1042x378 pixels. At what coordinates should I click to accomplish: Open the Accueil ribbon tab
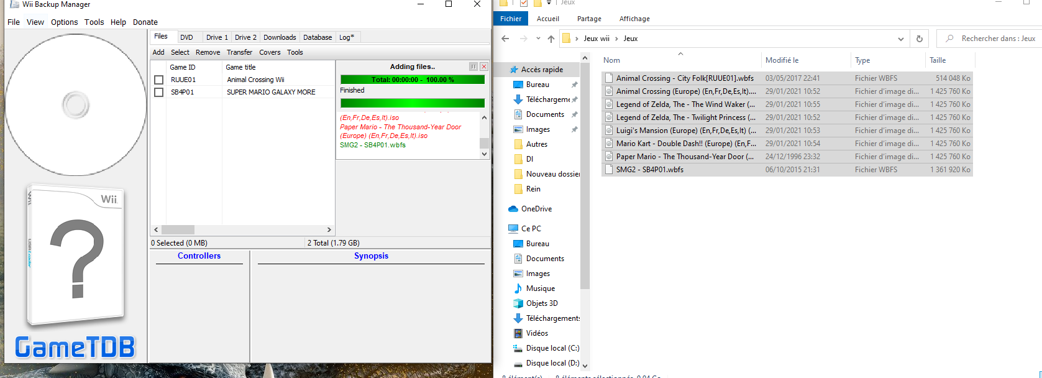[548, 19]
